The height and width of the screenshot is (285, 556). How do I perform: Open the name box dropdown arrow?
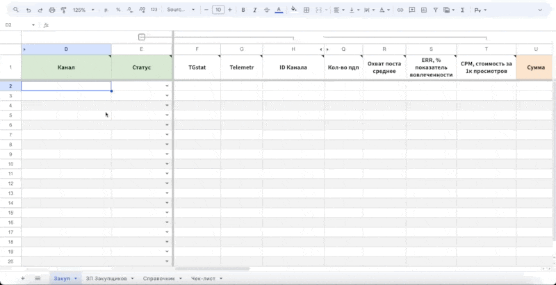(33, 25)
